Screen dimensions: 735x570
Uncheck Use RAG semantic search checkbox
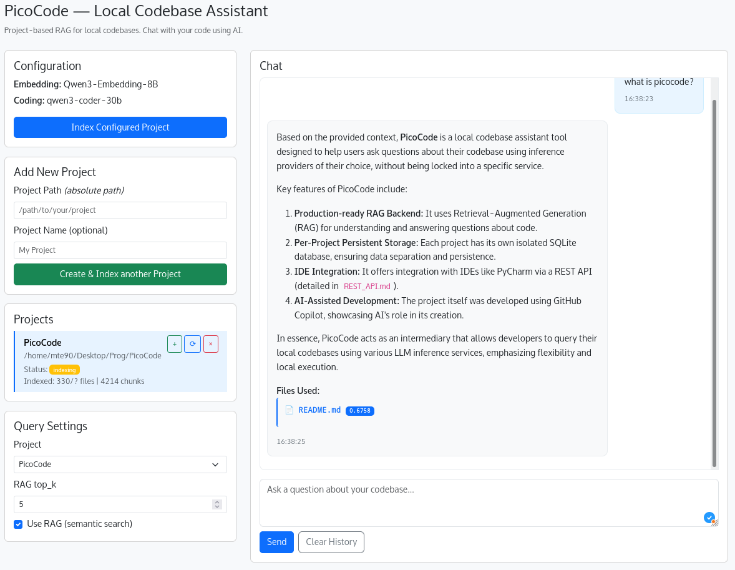click(x=18, y=524)
